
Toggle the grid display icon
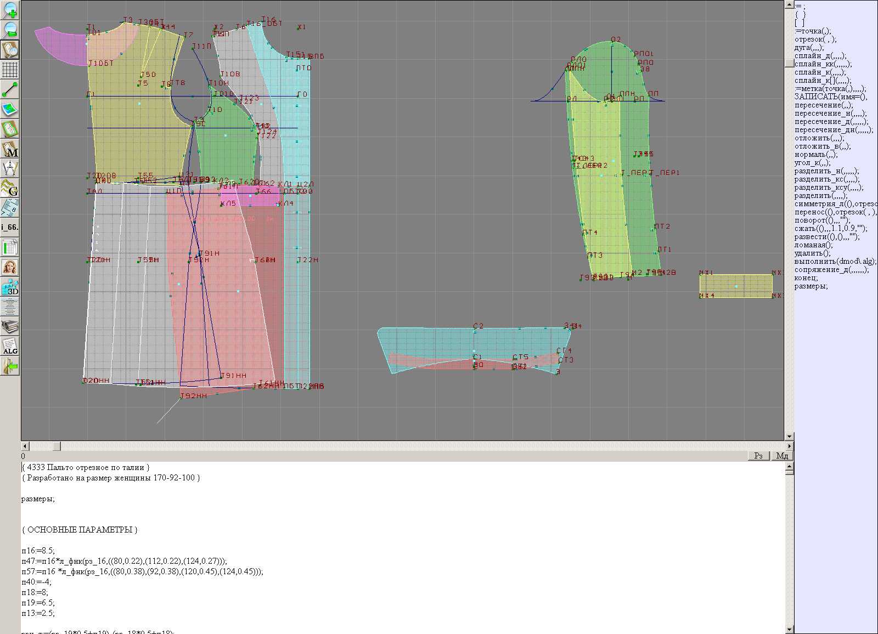pos(10,70)
